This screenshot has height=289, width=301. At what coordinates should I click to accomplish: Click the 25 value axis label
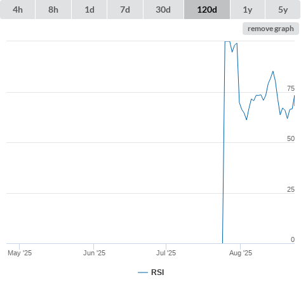tap(291, 189)
